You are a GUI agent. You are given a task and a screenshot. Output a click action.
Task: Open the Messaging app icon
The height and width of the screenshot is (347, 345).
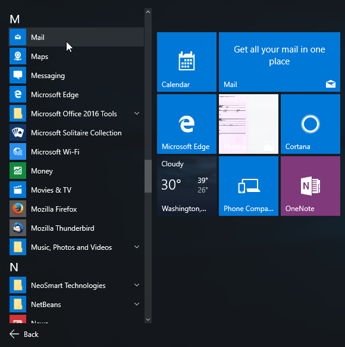click(x=18, y=75)
